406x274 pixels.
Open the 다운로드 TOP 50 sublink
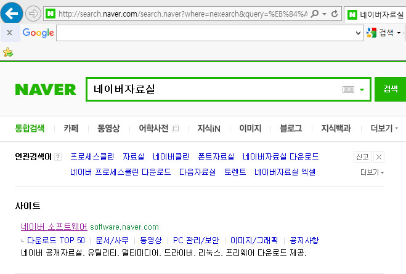[x=56, y=240]
